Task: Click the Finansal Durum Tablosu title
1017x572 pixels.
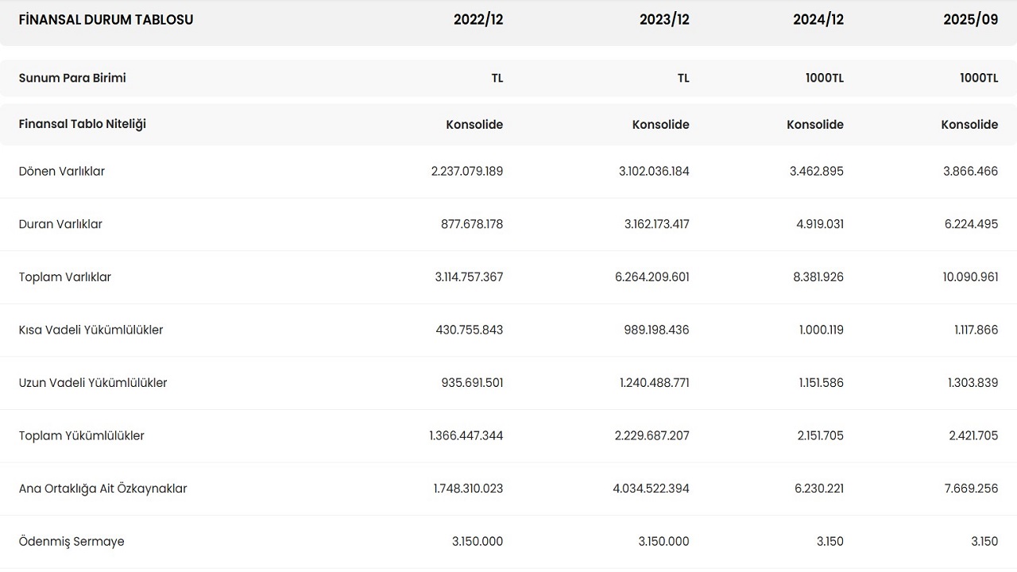Action: point(106,20)
